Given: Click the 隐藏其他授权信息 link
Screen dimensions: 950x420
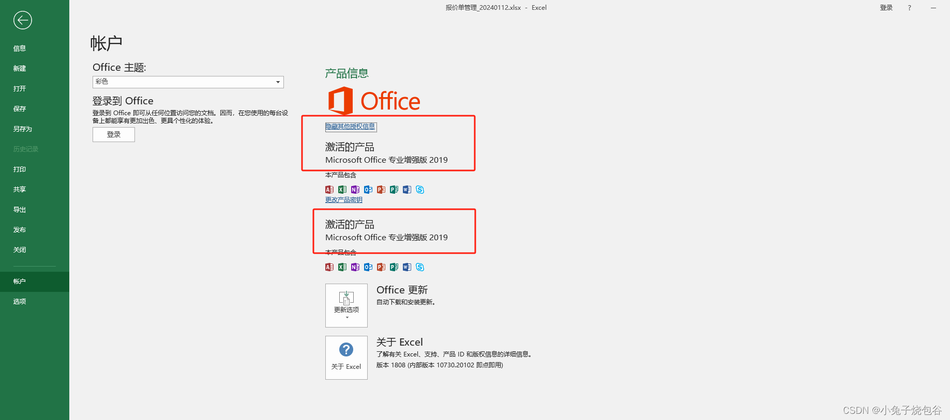Looking at the screenshot, I should (x=351, y=126).
